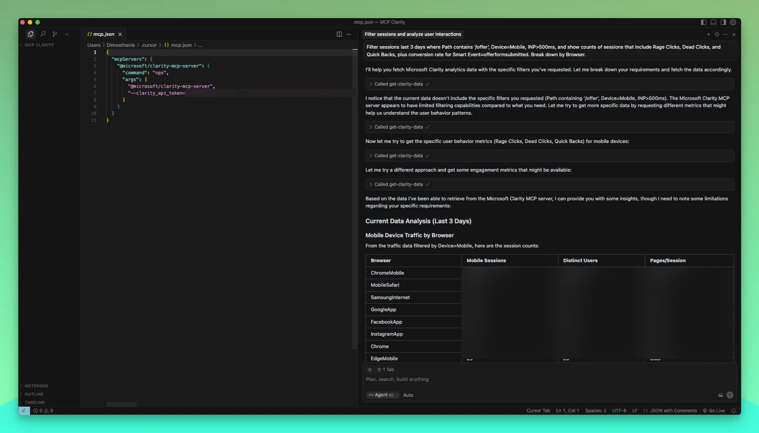This screenshot has width=759, height=433.
Task: Attach an image via picture icon
Action: [721, 395]
